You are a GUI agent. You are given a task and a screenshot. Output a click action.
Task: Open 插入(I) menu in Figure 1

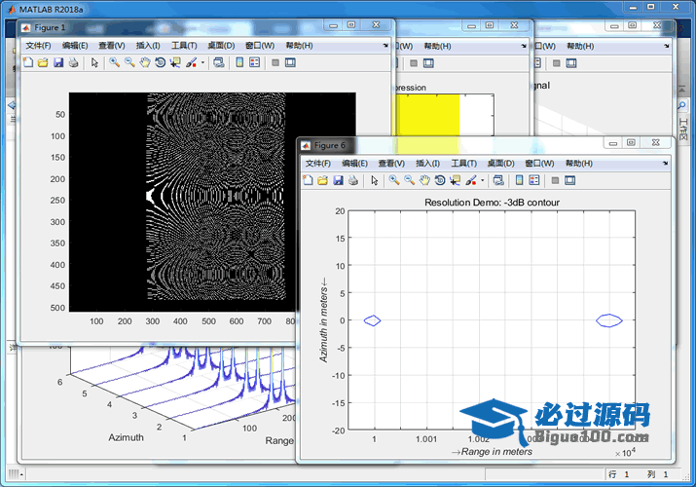pyautogui.click(x=148, y=45)
